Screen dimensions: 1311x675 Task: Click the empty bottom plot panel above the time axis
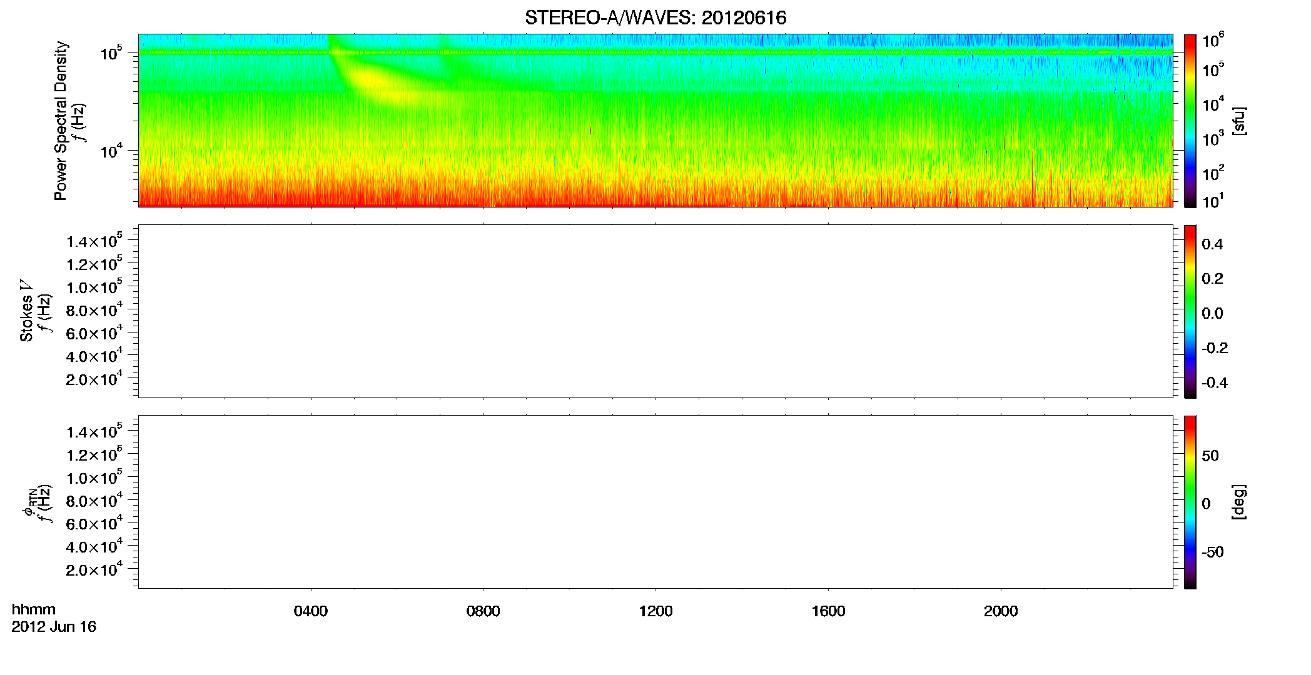(655, 502)
